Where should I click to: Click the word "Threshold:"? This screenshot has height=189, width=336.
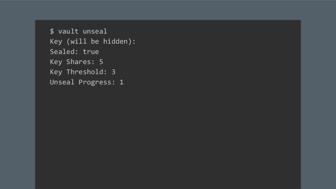click(x=87, y=72)
